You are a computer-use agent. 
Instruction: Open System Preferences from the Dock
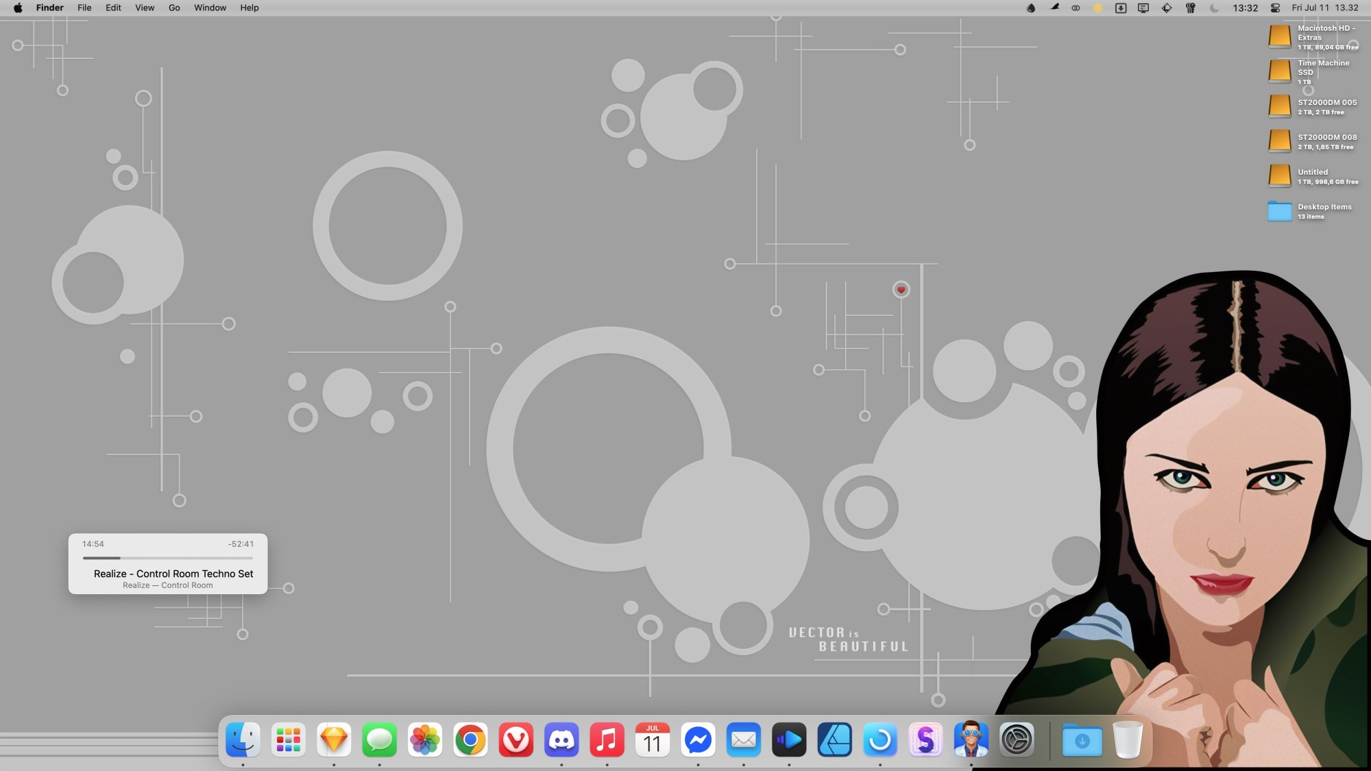point(1017,740)
